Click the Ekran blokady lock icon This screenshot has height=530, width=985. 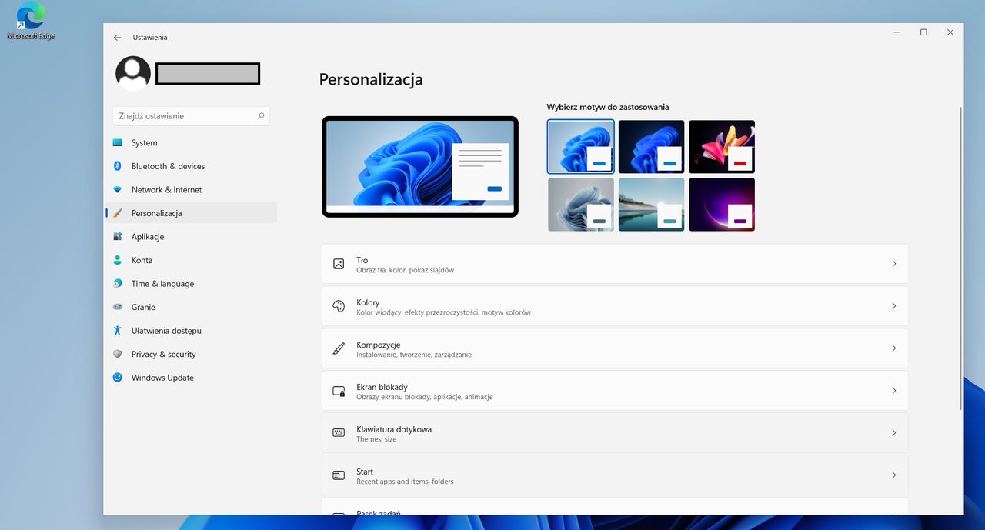coord(339,391)
